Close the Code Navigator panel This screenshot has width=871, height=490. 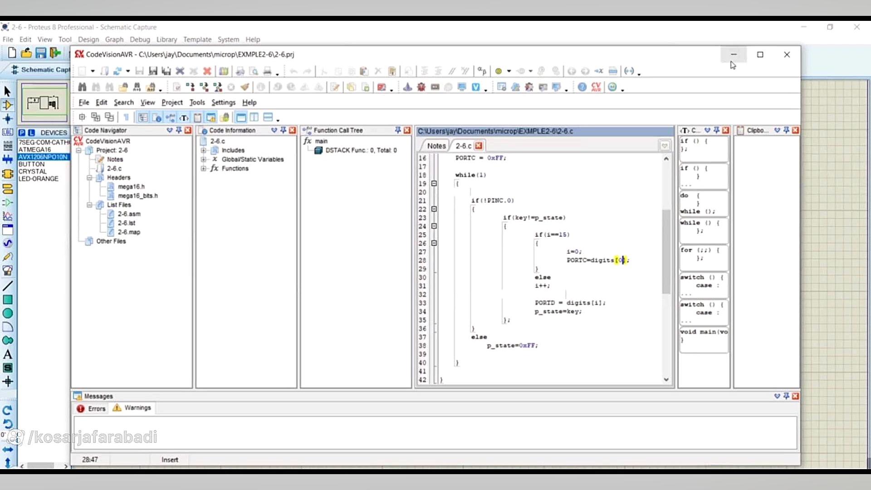pyautogui.click(x=188, y=131)
